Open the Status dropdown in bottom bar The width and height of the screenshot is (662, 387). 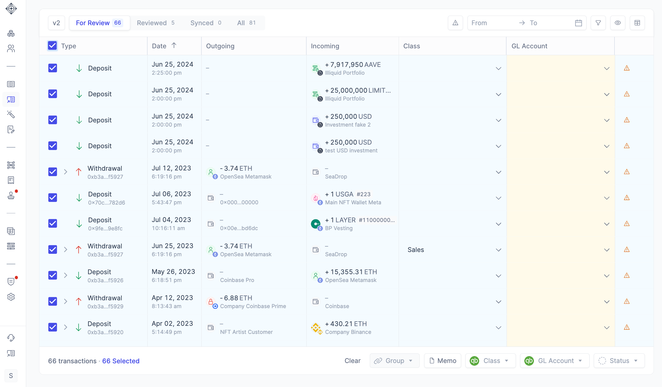click(x=619, y=361)
